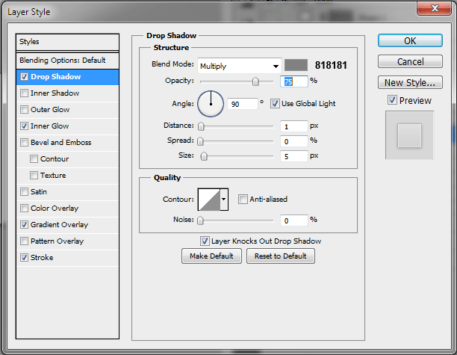This screenshot has height=355, width=457.
Task: Open the Bevel and Emboss settings
Action: [60, 143]
